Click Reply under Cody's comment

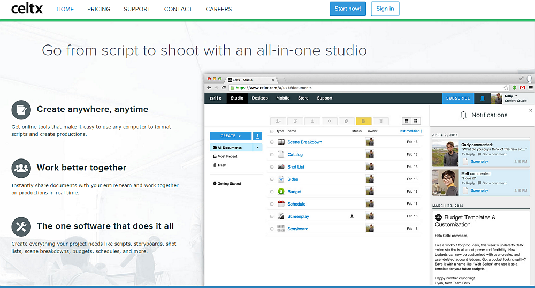pyautogui.click(x=469, y=154)
